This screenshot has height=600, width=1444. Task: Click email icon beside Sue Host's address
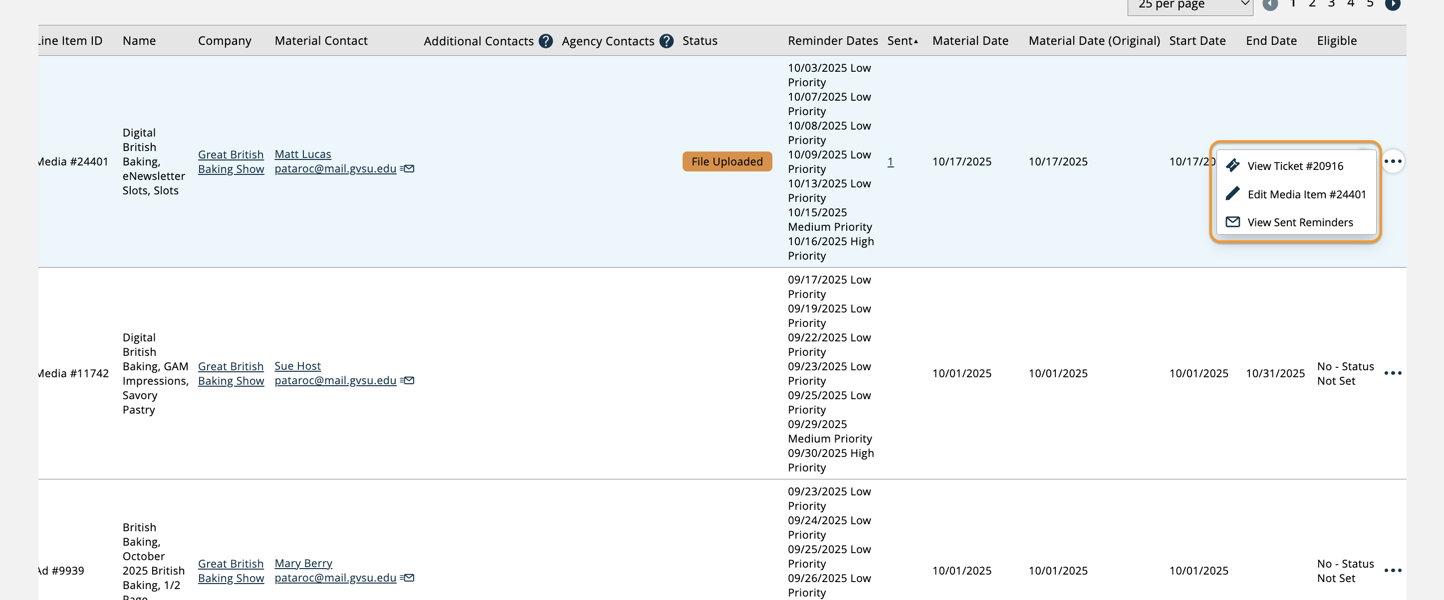[x=408, y=381]
